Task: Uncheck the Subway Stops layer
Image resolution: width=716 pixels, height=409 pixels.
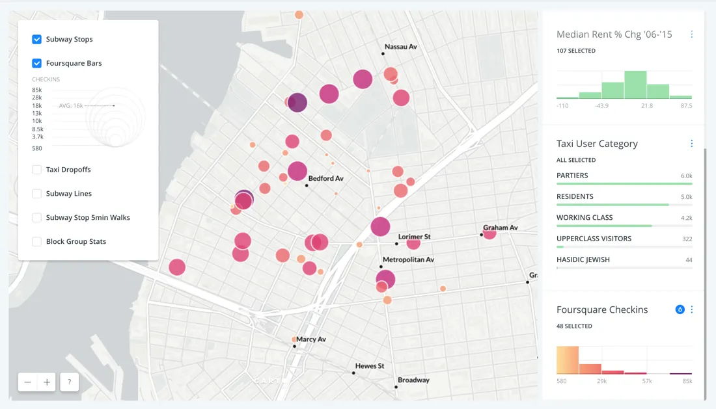Action: 37,40
